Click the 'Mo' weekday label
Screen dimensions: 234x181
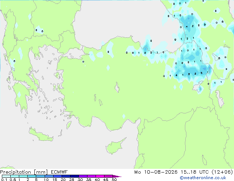point(137,172)
